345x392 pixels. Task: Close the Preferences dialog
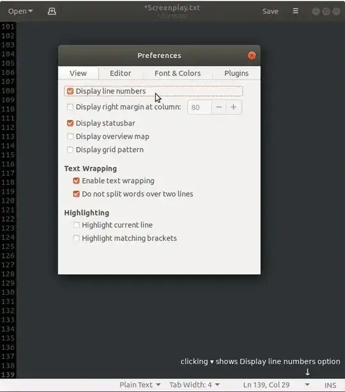coord(252,56)
